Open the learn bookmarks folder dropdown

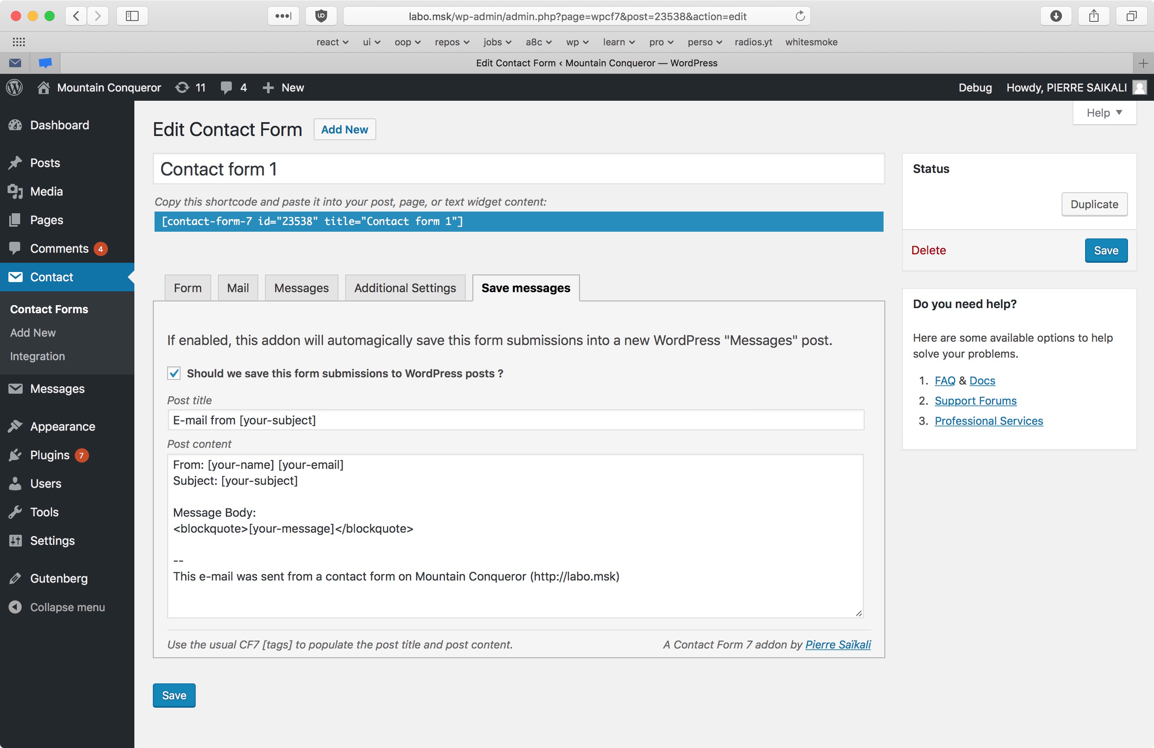[618, 42]
